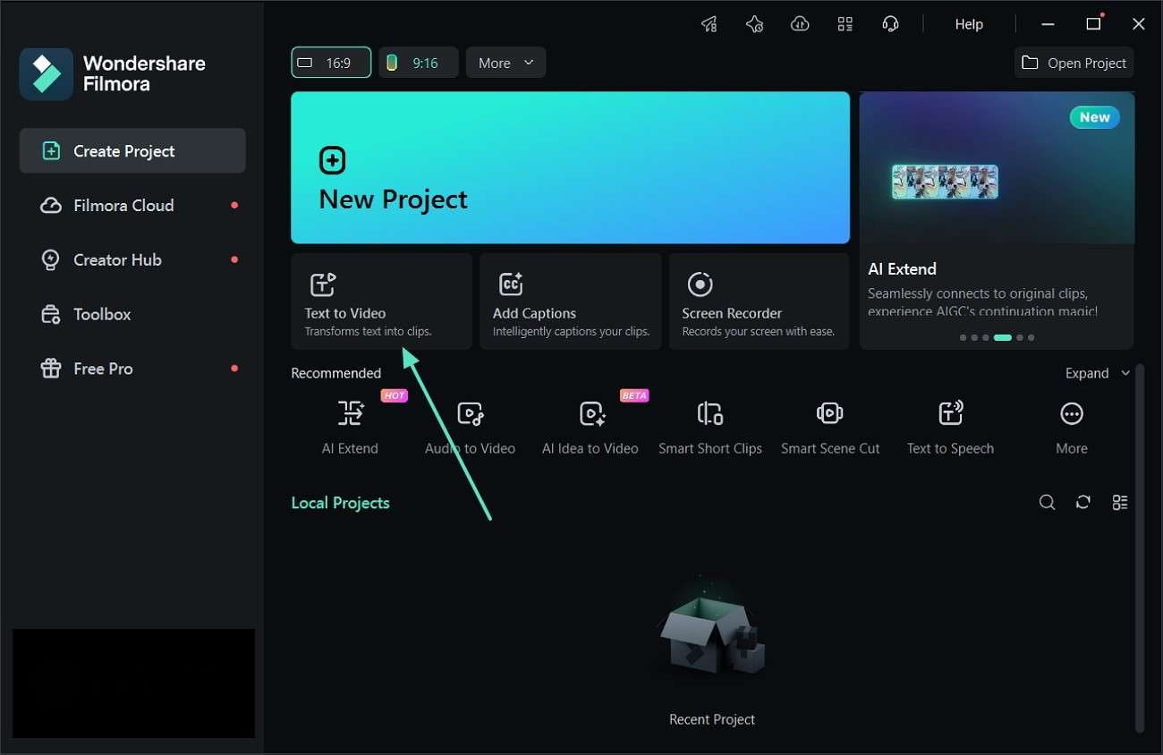Select the first banner carousel dot
Viewport: 1163px width, 755px height.
tap(963, 338)
